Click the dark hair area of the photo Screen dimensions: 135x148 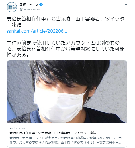[x=70, y=72]
